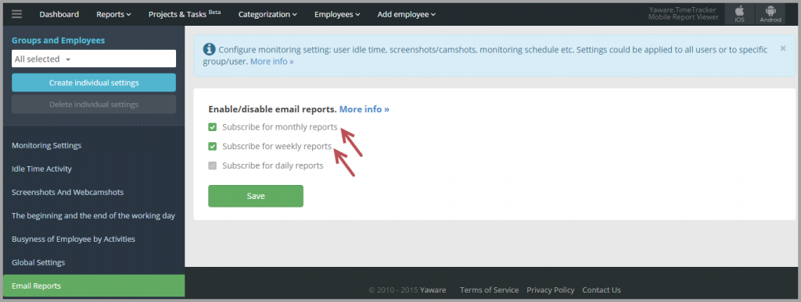This screenshot has height=302, width=801.
Task: Toggle Subscribe for weekly reports checkbox
Action: tap(213, 147)
